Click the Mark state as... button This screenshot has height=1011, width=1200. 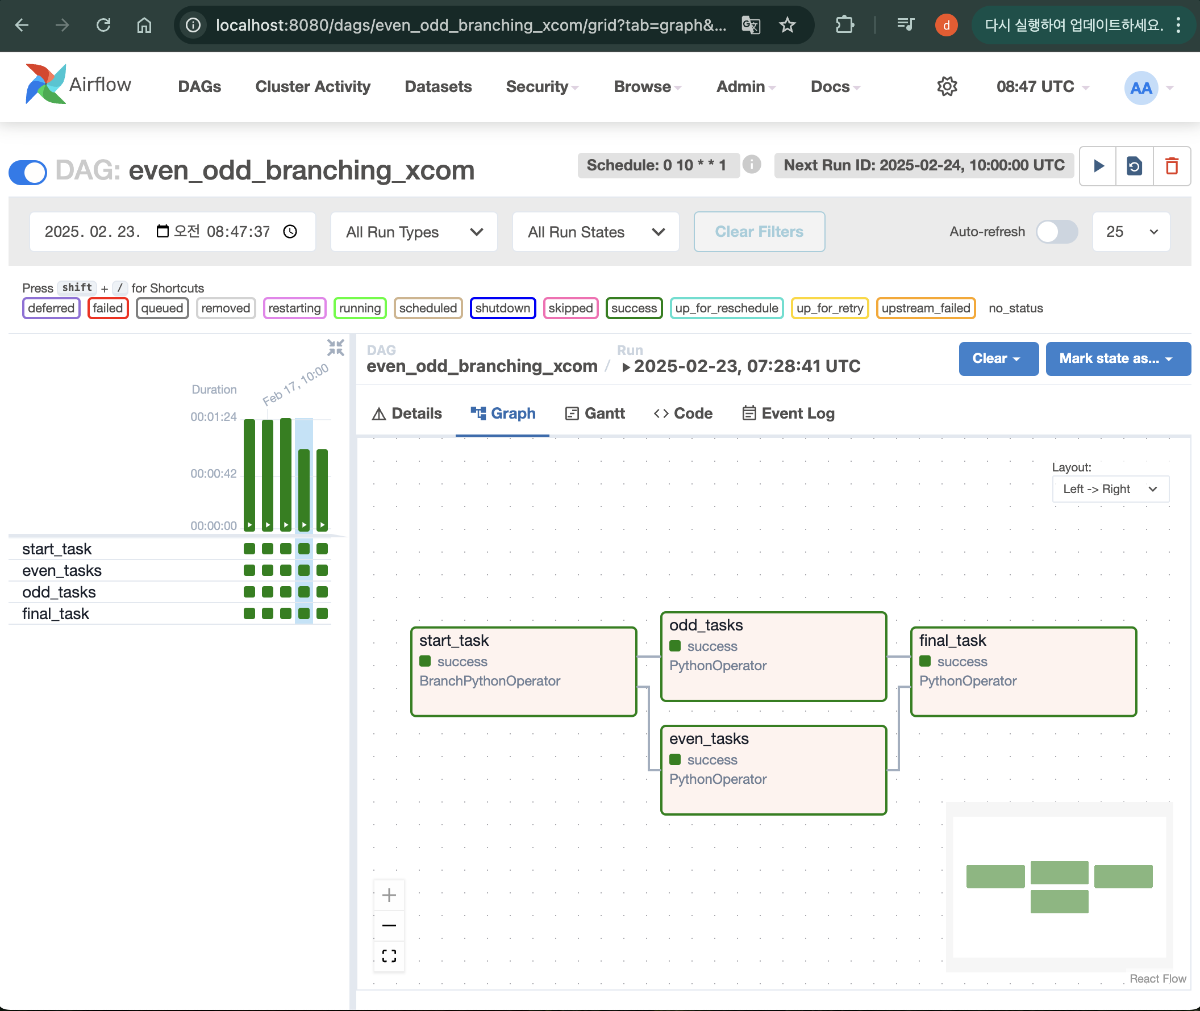(x=1118, y=359)
